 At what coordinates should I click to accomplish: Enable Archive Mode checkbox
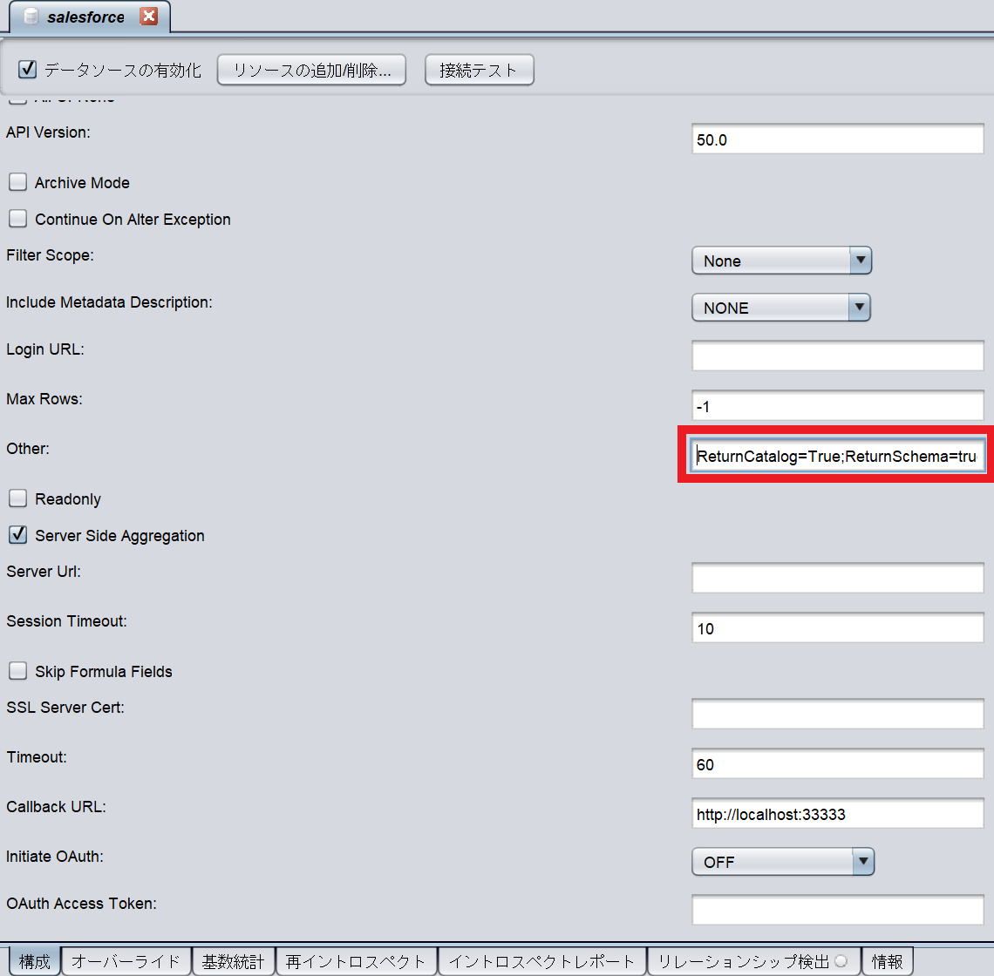17,182
